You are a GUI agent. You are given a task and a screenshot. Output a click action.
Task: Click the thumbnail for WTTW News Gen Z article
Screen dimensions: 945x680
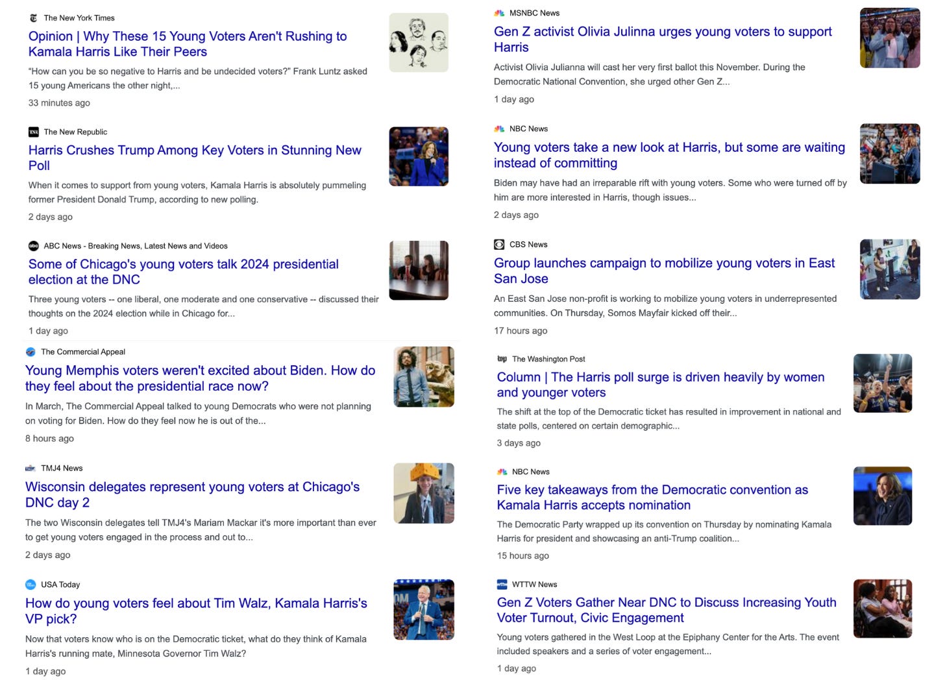883,609
